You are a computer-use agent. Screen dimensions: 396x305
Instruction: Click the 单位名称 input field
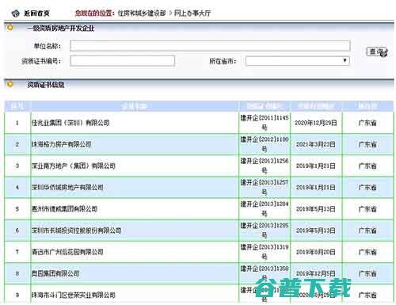[x=210, y=46]
